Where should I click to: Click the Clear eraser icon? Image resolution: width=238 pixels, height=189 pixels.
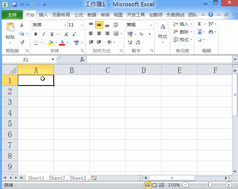[200, 40]
